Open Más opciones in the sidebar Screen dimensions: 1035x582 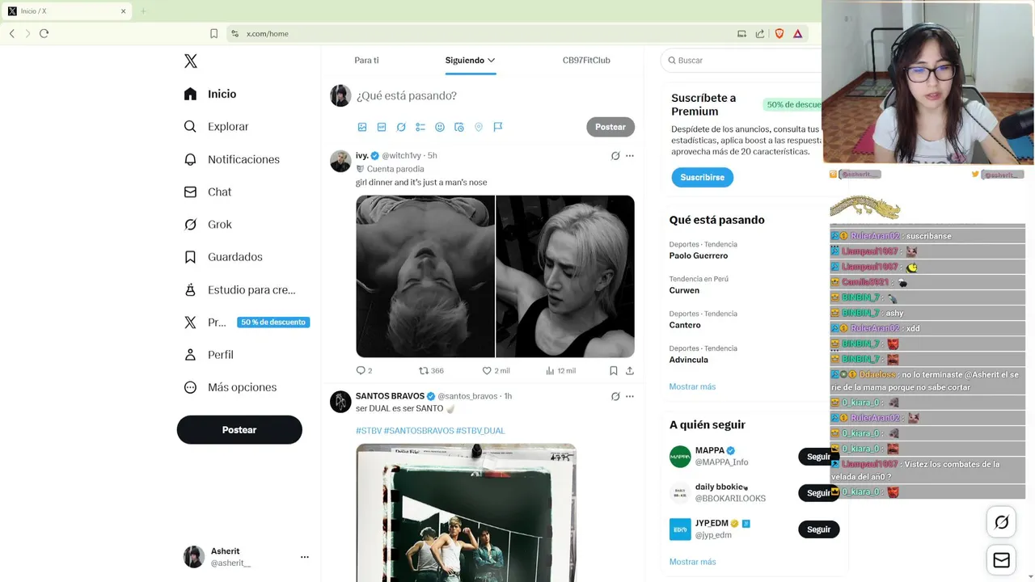pyautogui.click(x=230, y=387)
